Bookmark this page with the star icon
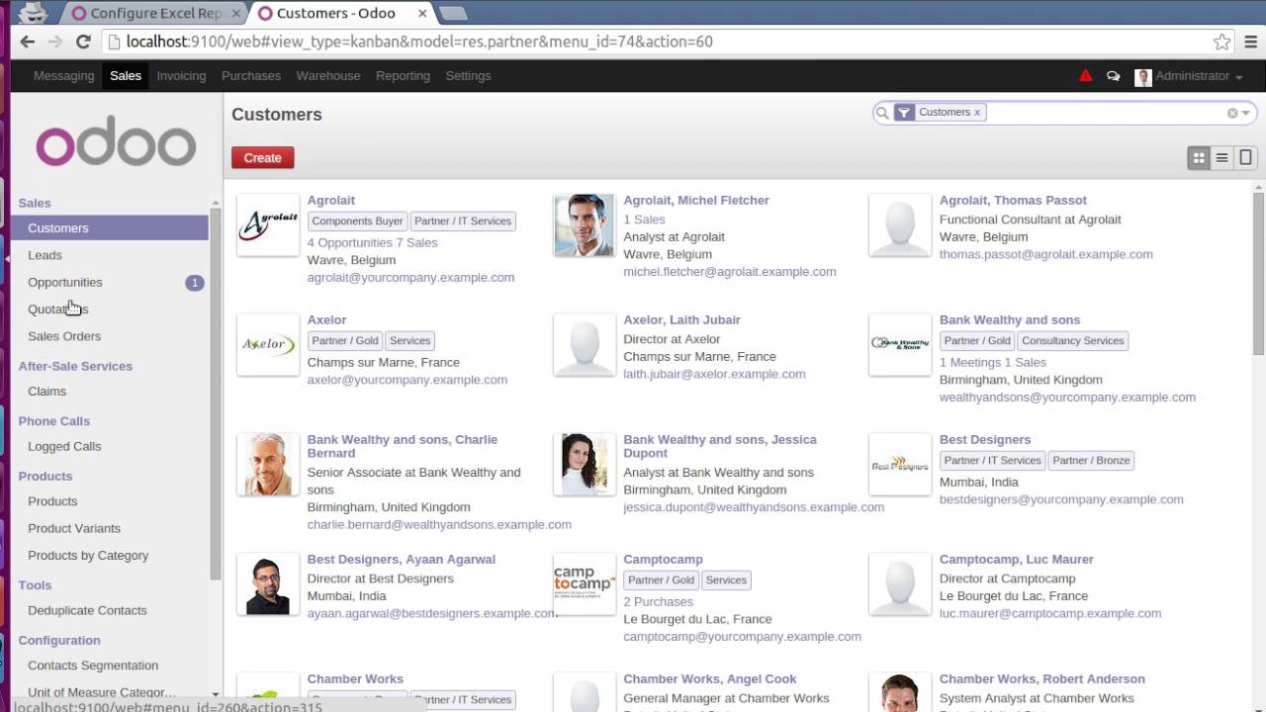This screenshot has width=1266, height=712. click(1221, 42)
